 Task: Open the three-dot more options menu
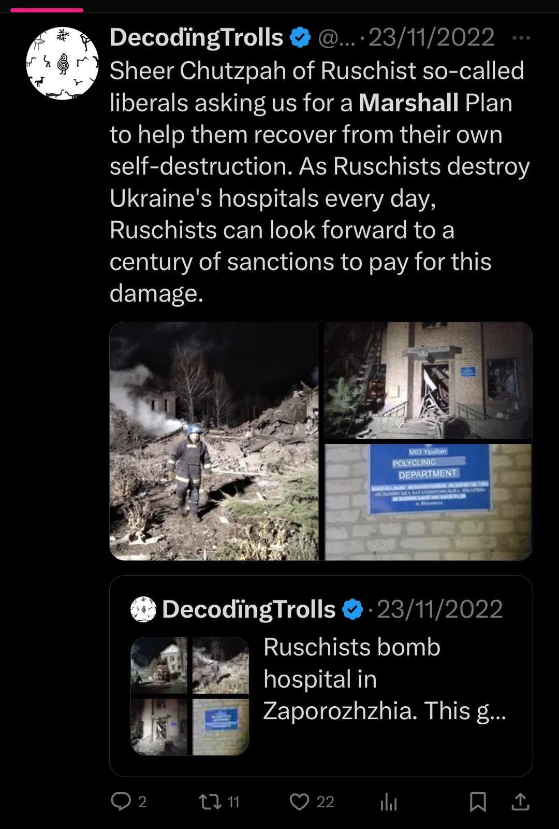(x=521, y=38)
